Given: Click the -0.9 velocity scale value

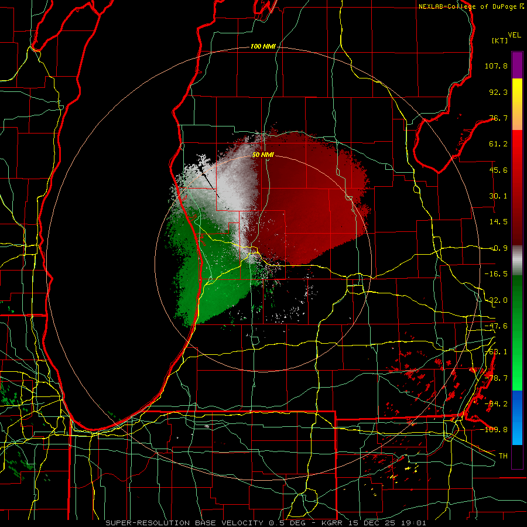Looking at the screenshot, I should click(498, 248).
